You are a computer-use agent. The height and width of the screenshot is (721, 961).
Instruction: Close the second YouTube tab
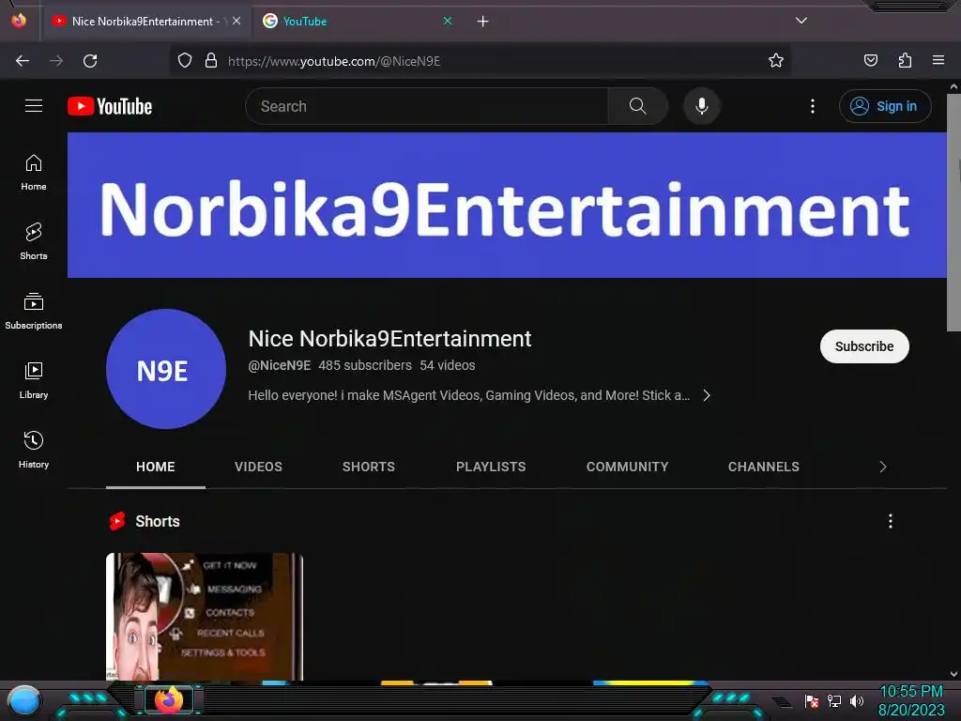[x=448, y=21]
